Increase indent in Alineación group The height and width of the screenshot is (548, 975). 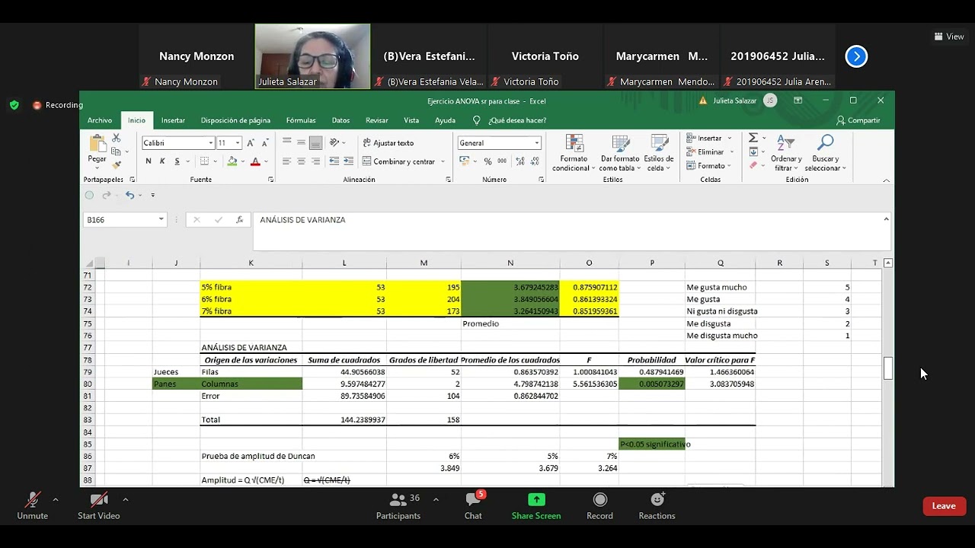coord(348,161)
